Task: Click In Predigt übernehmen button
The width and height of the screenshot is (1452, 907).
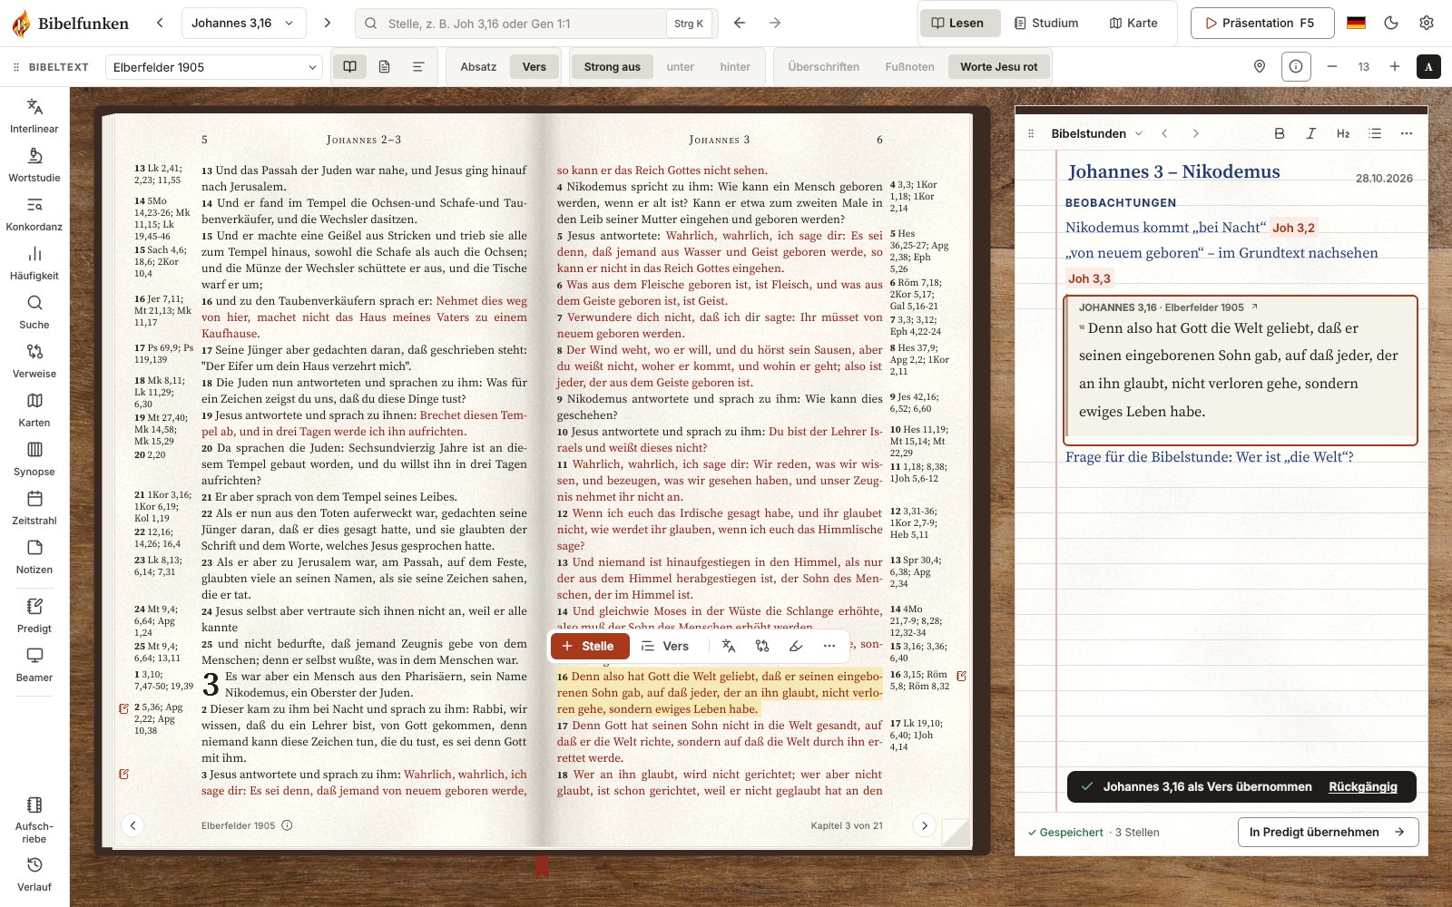Action: click(x=1328, y=832)
